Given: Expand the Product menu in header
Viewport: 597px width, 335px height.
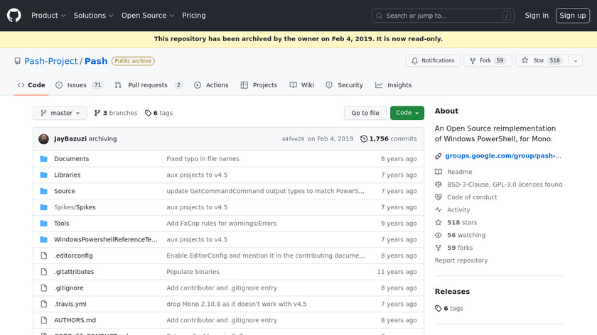Looking at the screenshot, I should tap(48, 16).
